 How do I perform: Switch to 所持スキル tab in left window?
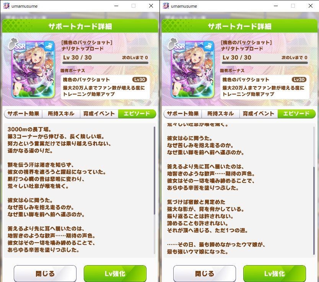tap(61, 114)
